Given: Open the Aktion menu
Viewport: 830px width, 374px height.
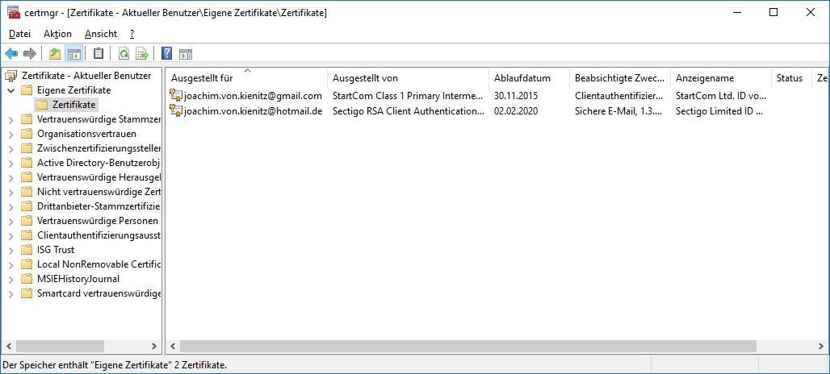Looking at the screenshot, I should 57,34.
